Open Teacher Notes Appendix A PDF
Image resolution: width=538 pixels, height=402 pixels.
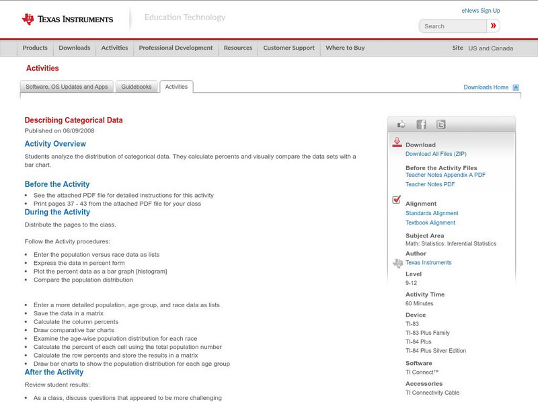(x=445, y=175)
